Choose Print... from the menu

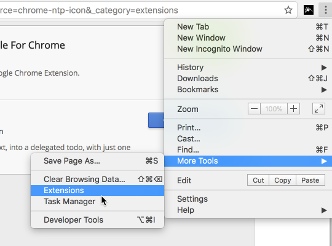(248, 127)
